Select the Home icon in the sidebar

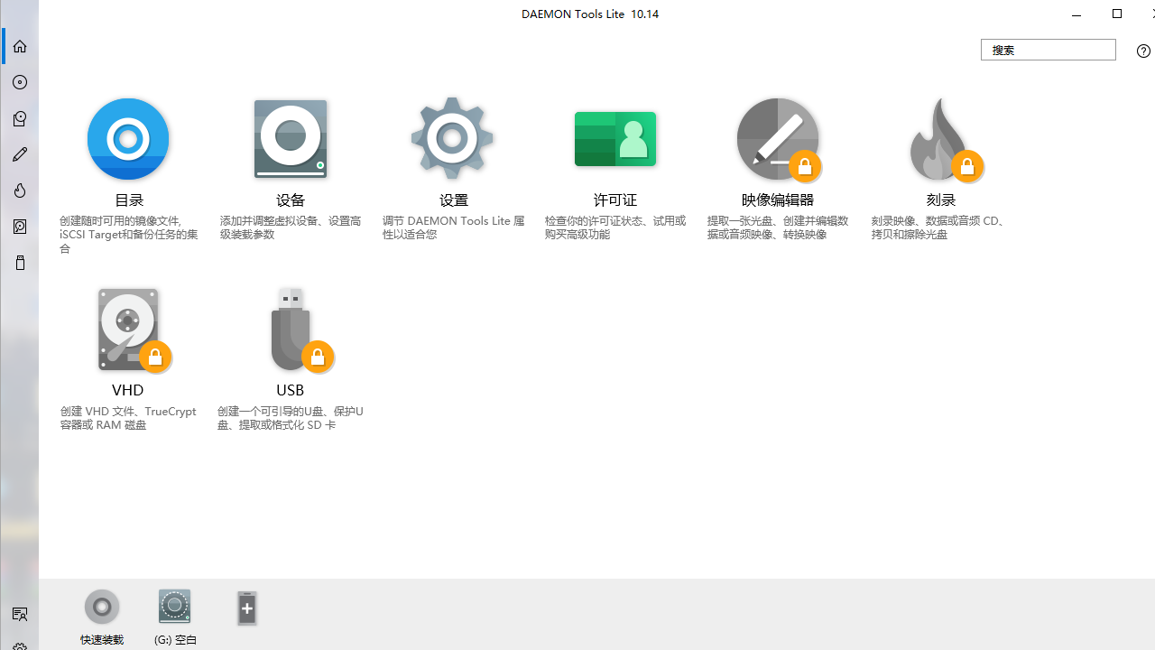[19, 46]
